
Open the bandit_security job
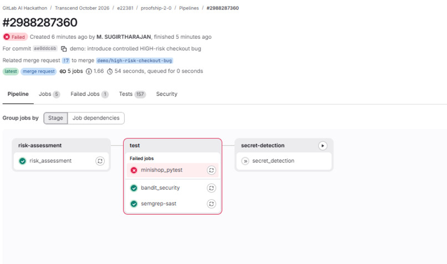pos(160,188)
